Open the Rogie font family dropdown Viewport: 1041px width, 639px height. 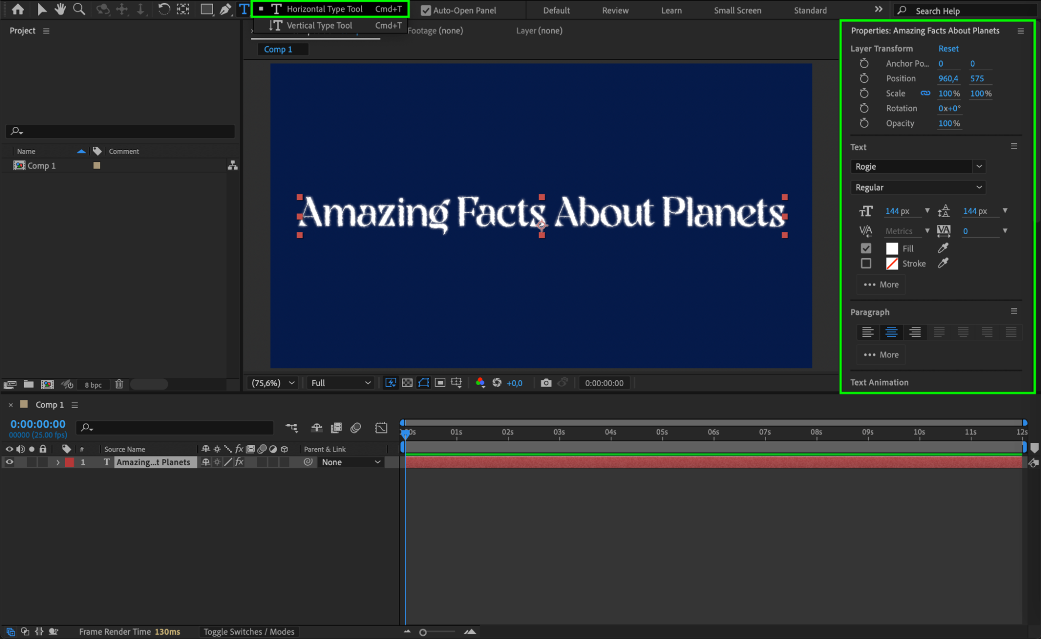coord(919,167)
